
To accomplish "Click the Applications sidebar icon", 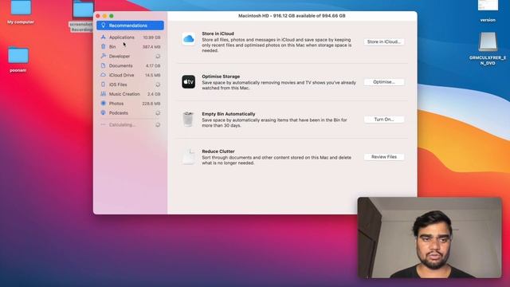I will pos(103,37).
